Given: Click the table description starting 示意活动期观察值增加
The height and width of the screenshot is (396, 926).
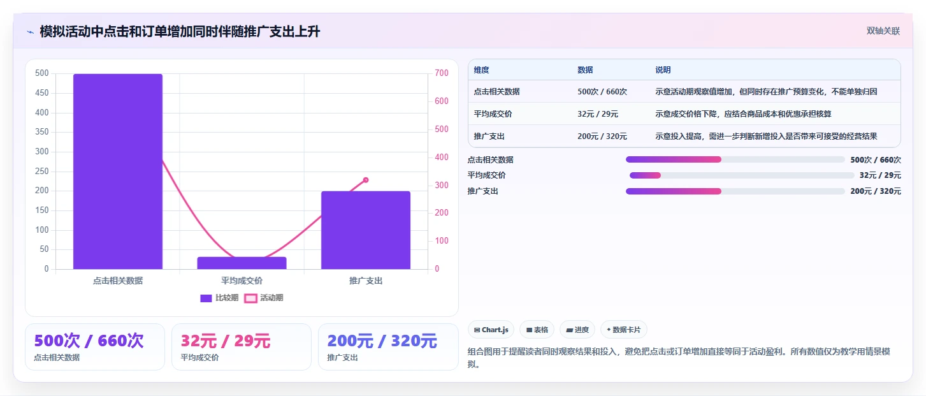Looking at the screenshot, I should (766, 92).
